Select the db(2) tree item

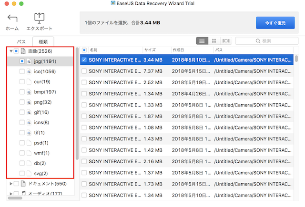40,163
